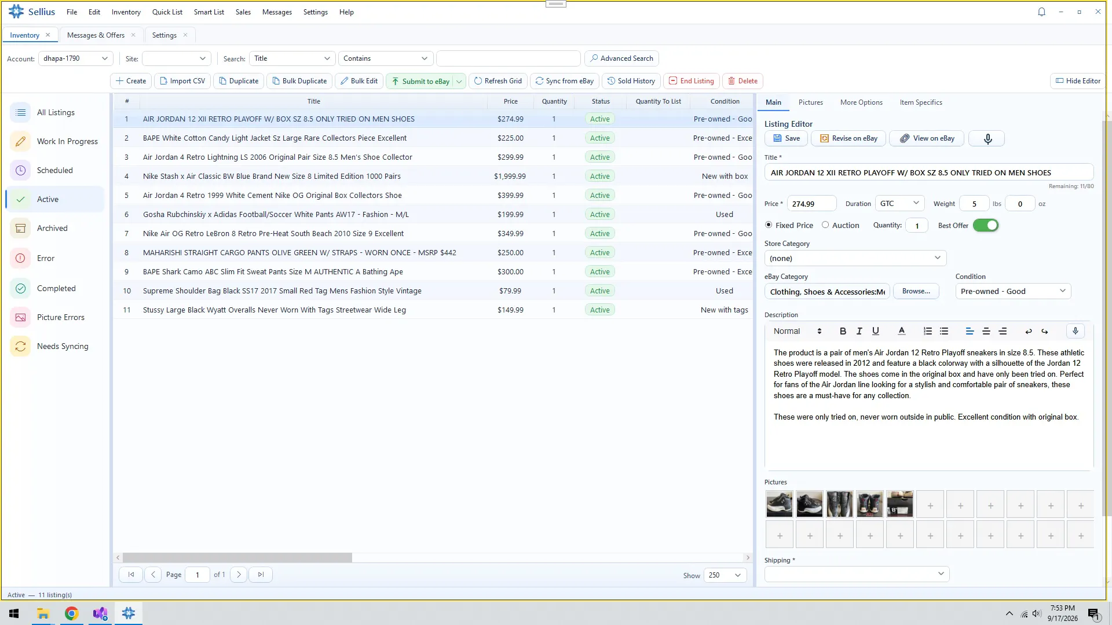The image size is (1112, 625).
Task: Switch to the Item Specifics tab
Action: (920, 102)
